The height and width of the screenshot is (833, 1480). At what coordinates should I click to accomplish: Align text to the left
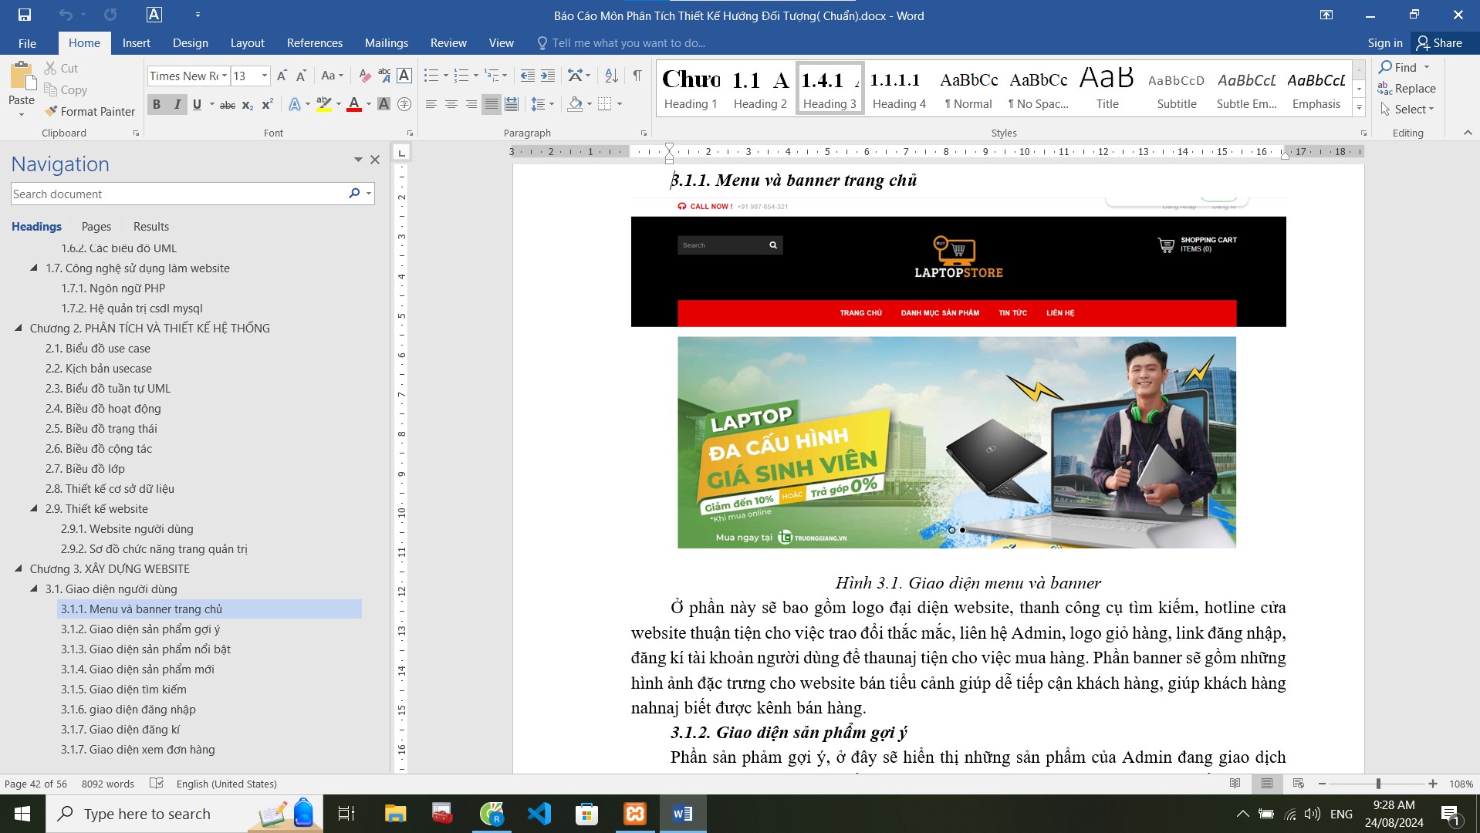pyautogui.click(x=431, y=104)
